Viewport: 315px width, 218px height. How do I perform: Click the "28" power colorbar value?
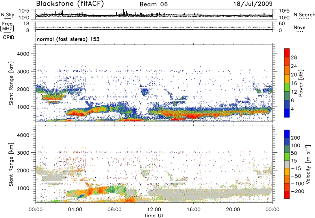[x=294, y=57]
